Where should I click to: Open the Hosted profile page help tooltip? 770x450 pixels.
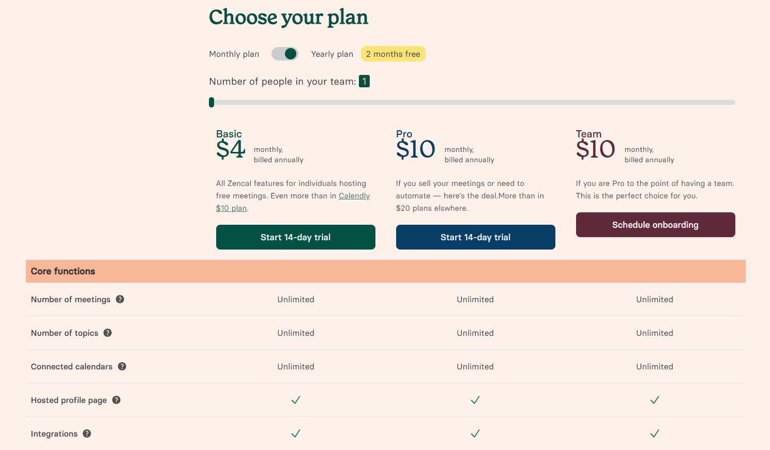pos(116,400)
